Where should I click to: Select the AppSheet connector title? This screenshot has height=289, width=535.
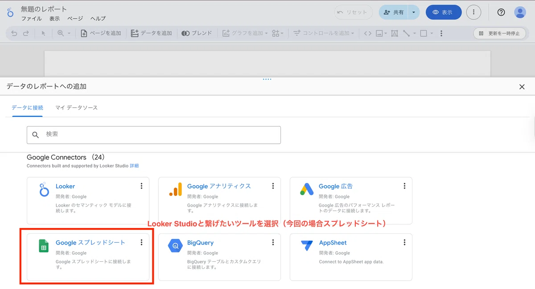(333, 243)
